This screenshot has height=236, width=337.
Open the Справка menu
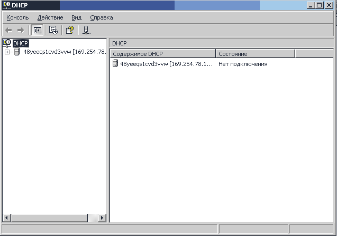(x=102, y=17)
